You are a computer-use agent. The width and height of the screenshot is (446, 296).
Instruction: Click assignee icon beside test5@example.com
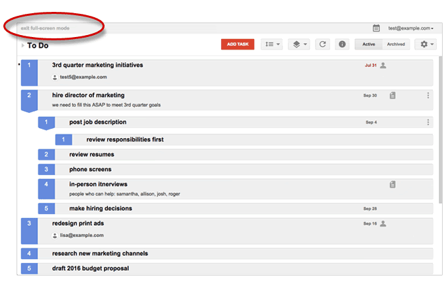point(55,77)
